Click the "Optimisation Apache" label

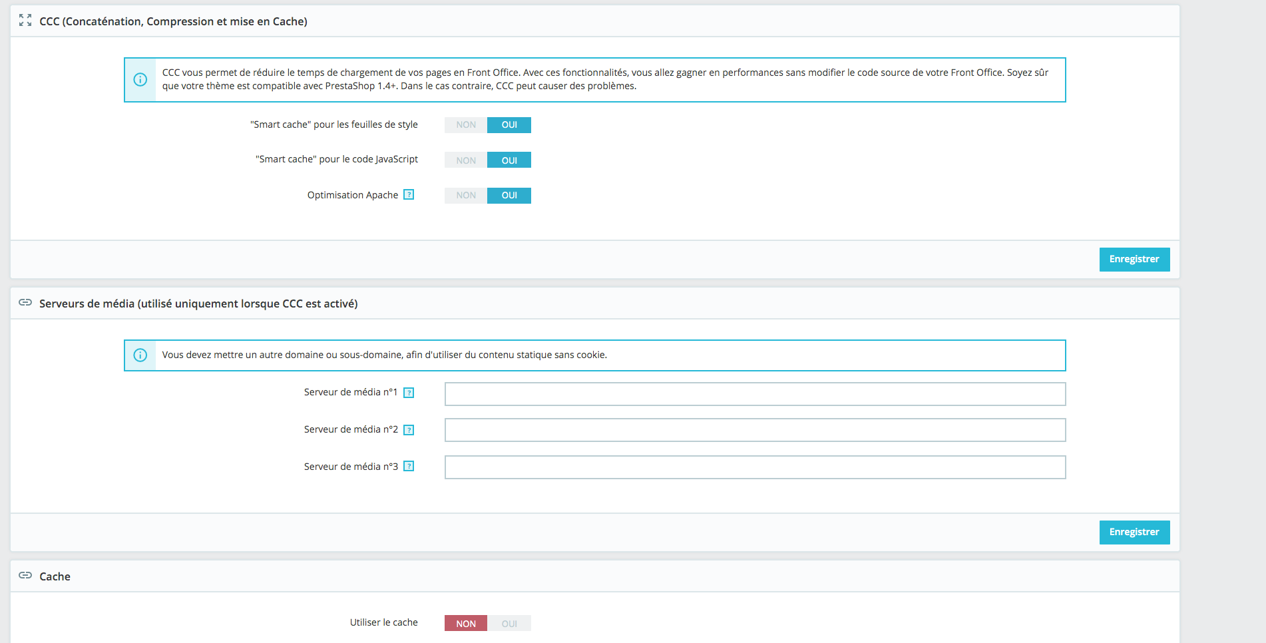pos(353,195)
